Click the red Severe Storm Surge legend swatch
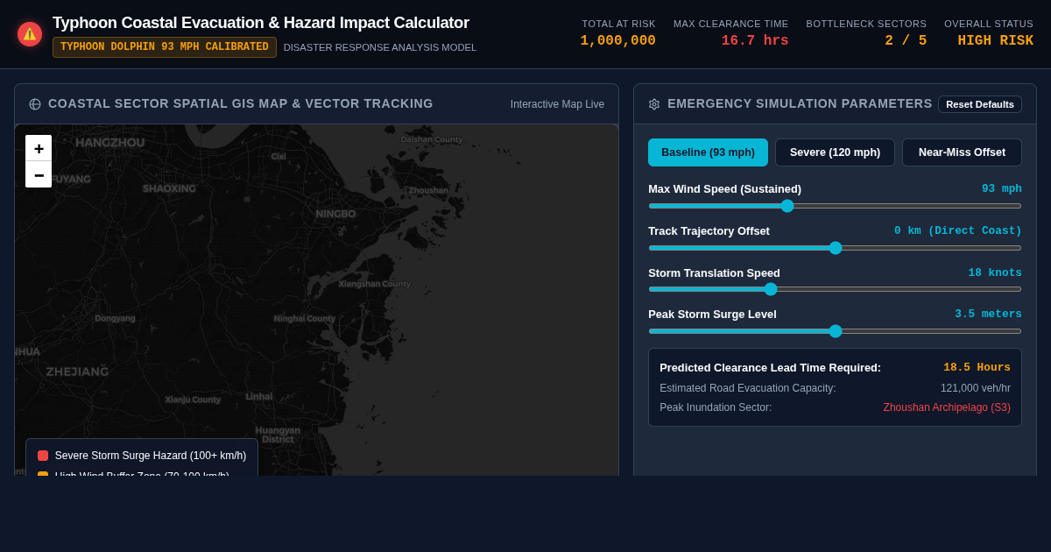The width and height of the screenshot is (1051, 552). point(43,456)
